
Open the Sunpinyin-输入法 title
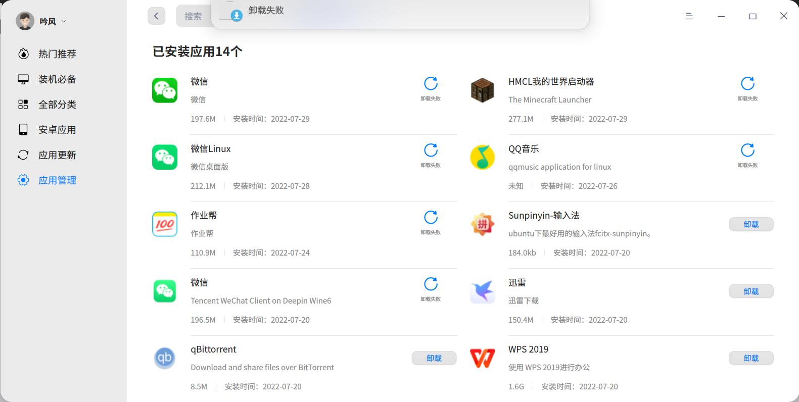click(x=544, y=216)
